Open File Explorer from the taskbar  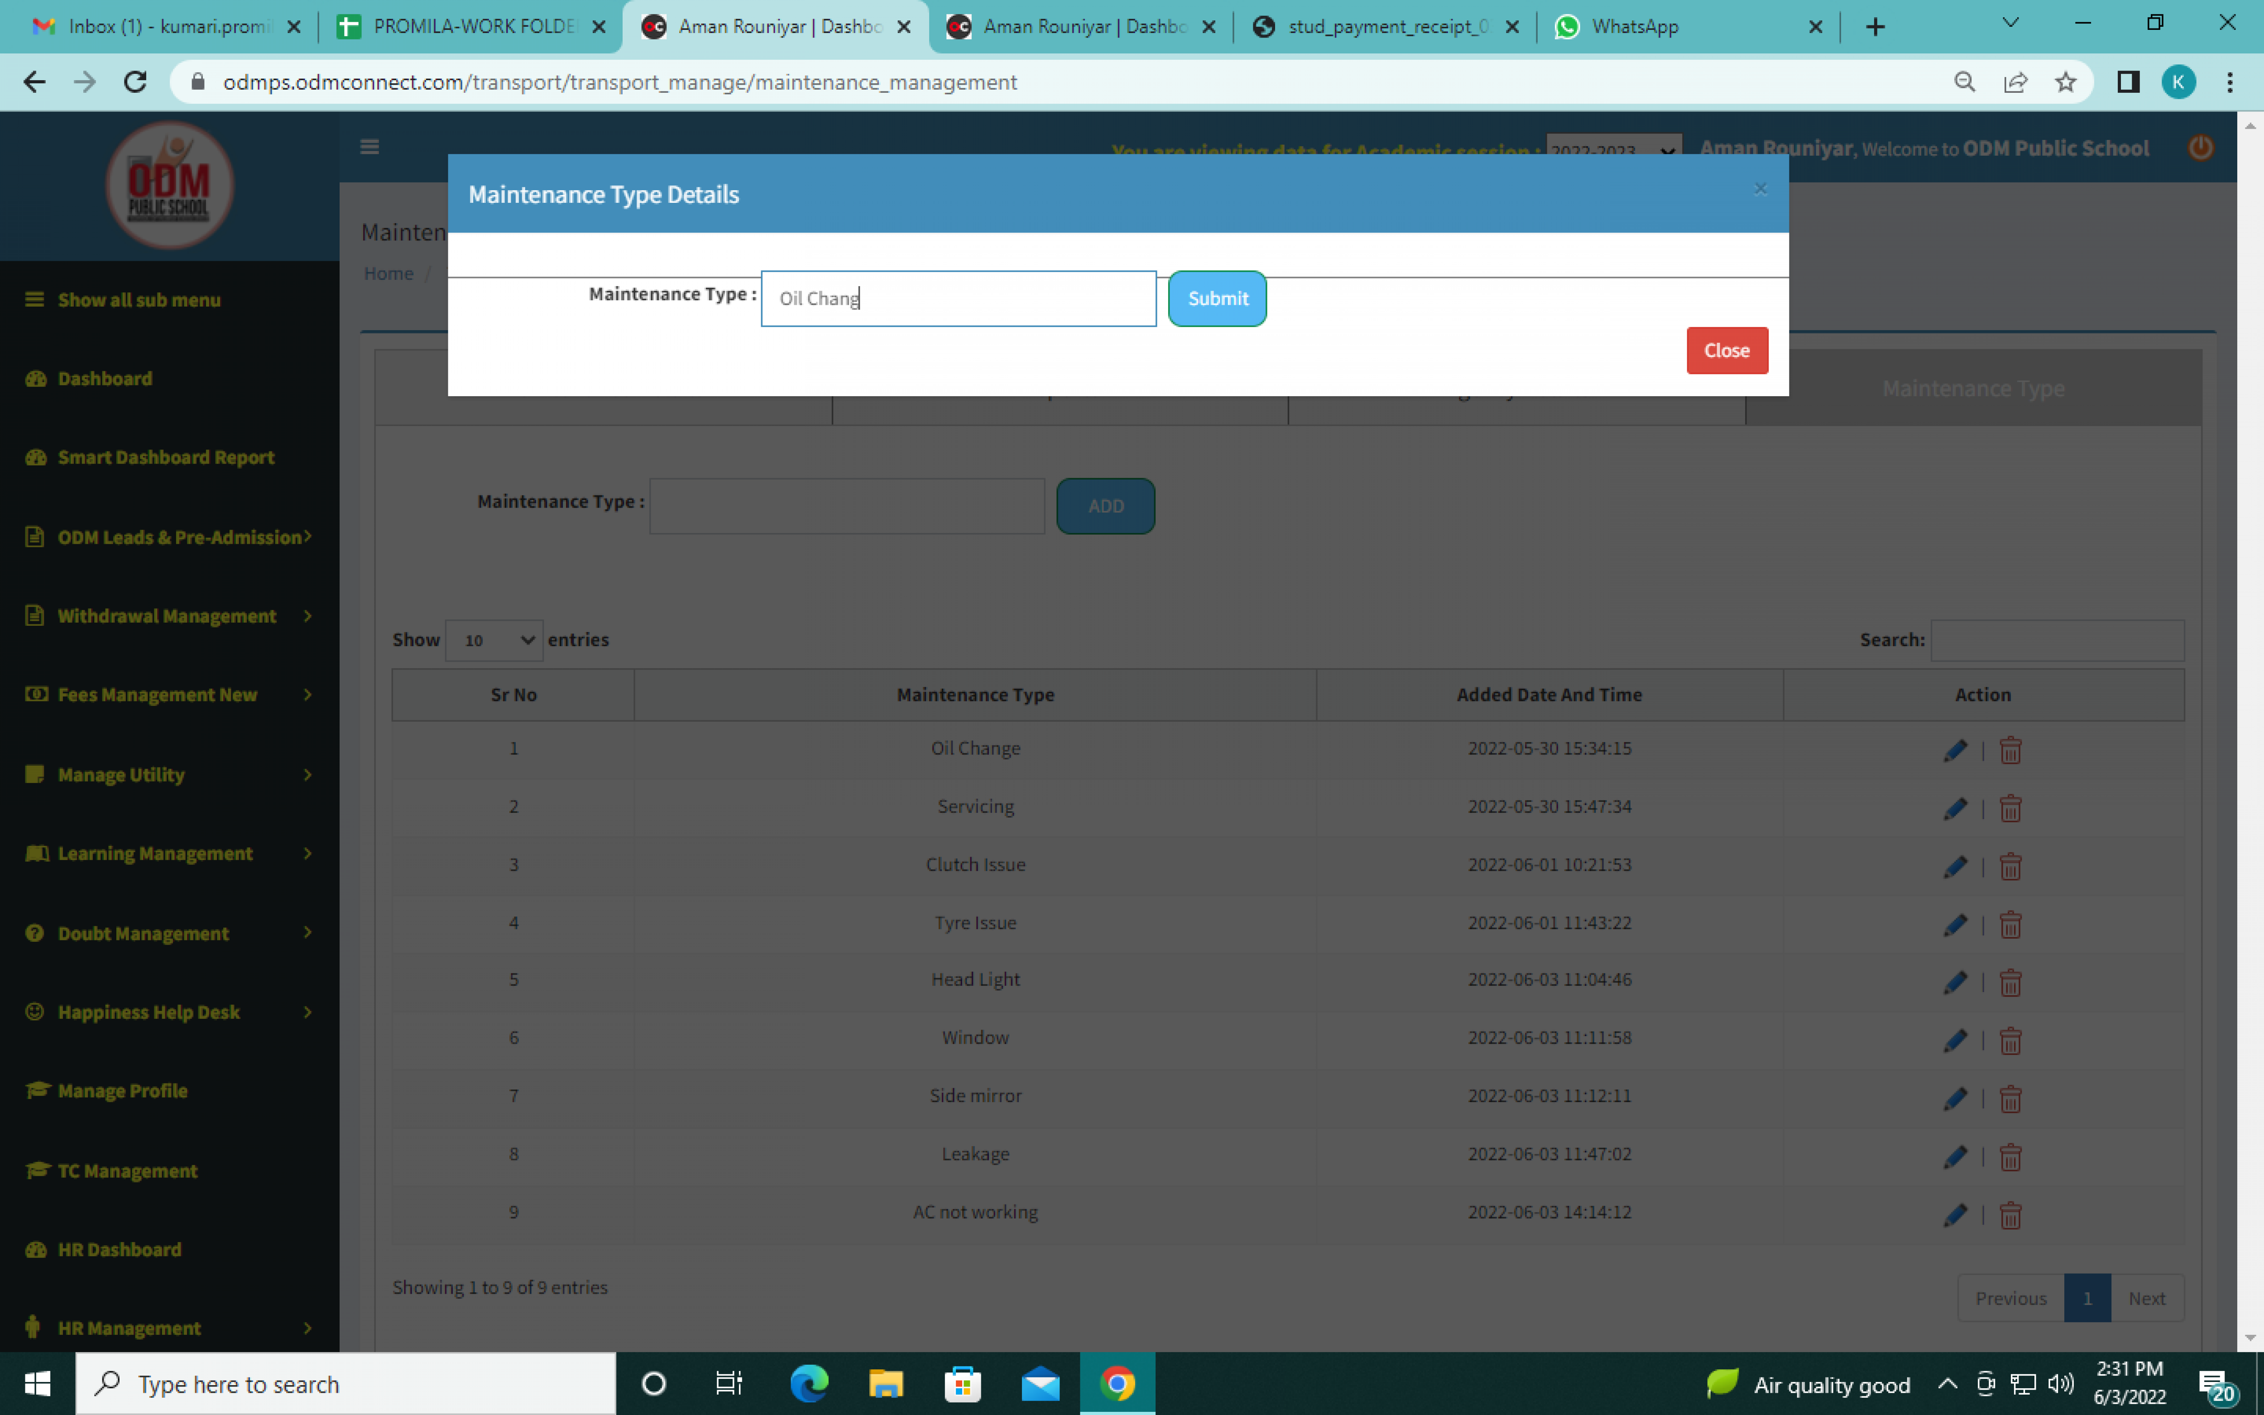tap(885, 1383)
